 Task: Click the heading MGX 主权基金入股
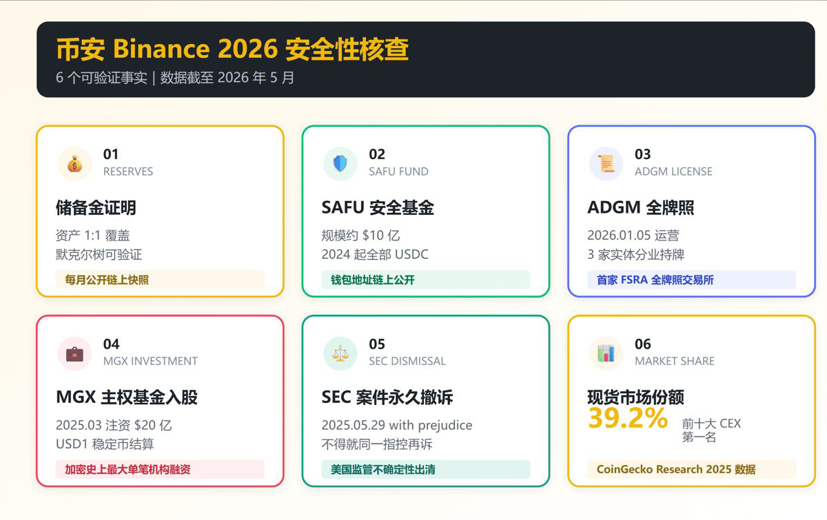point(127,397)
